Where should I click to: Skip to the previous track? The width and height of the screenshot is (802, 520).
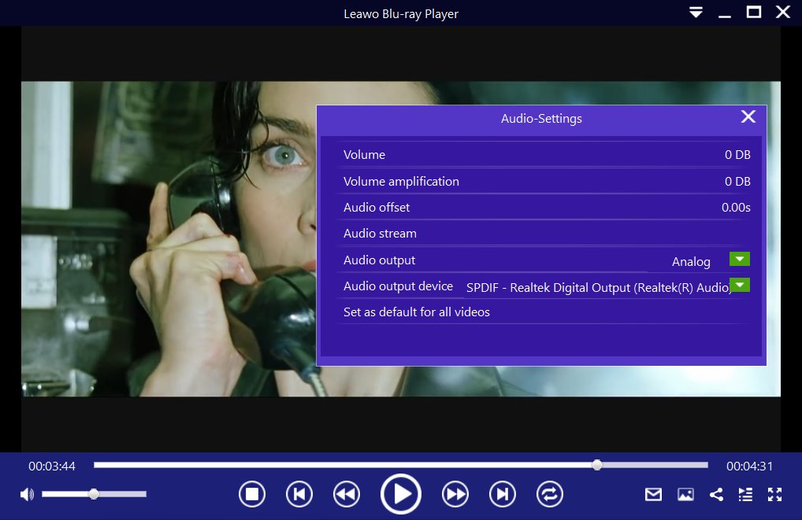(299, 494)
